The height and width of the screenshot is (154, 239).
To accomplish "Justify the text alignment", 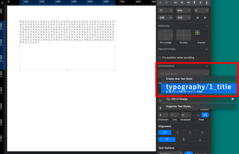I will [202, 132].
